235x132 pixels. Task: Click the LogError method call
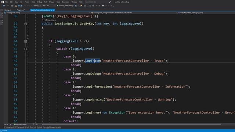click(x=93, y=113)
